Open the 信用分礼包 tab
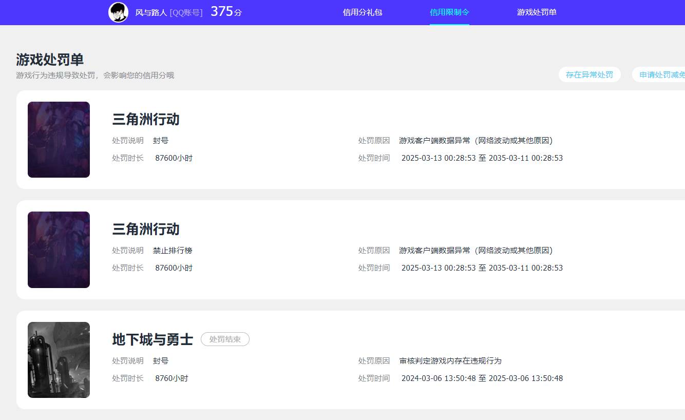Screen dimensions: 685x420 [x=363, y=12]
